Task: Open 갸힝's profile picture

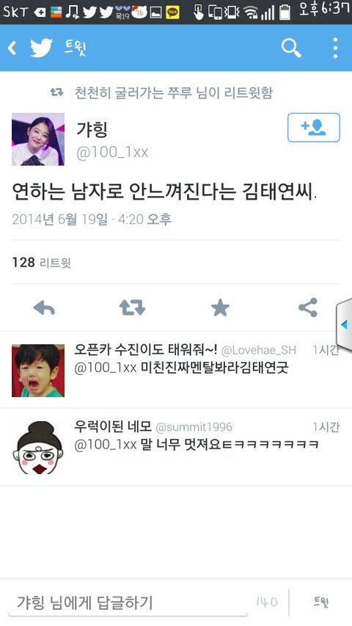Action: point(38,139)
